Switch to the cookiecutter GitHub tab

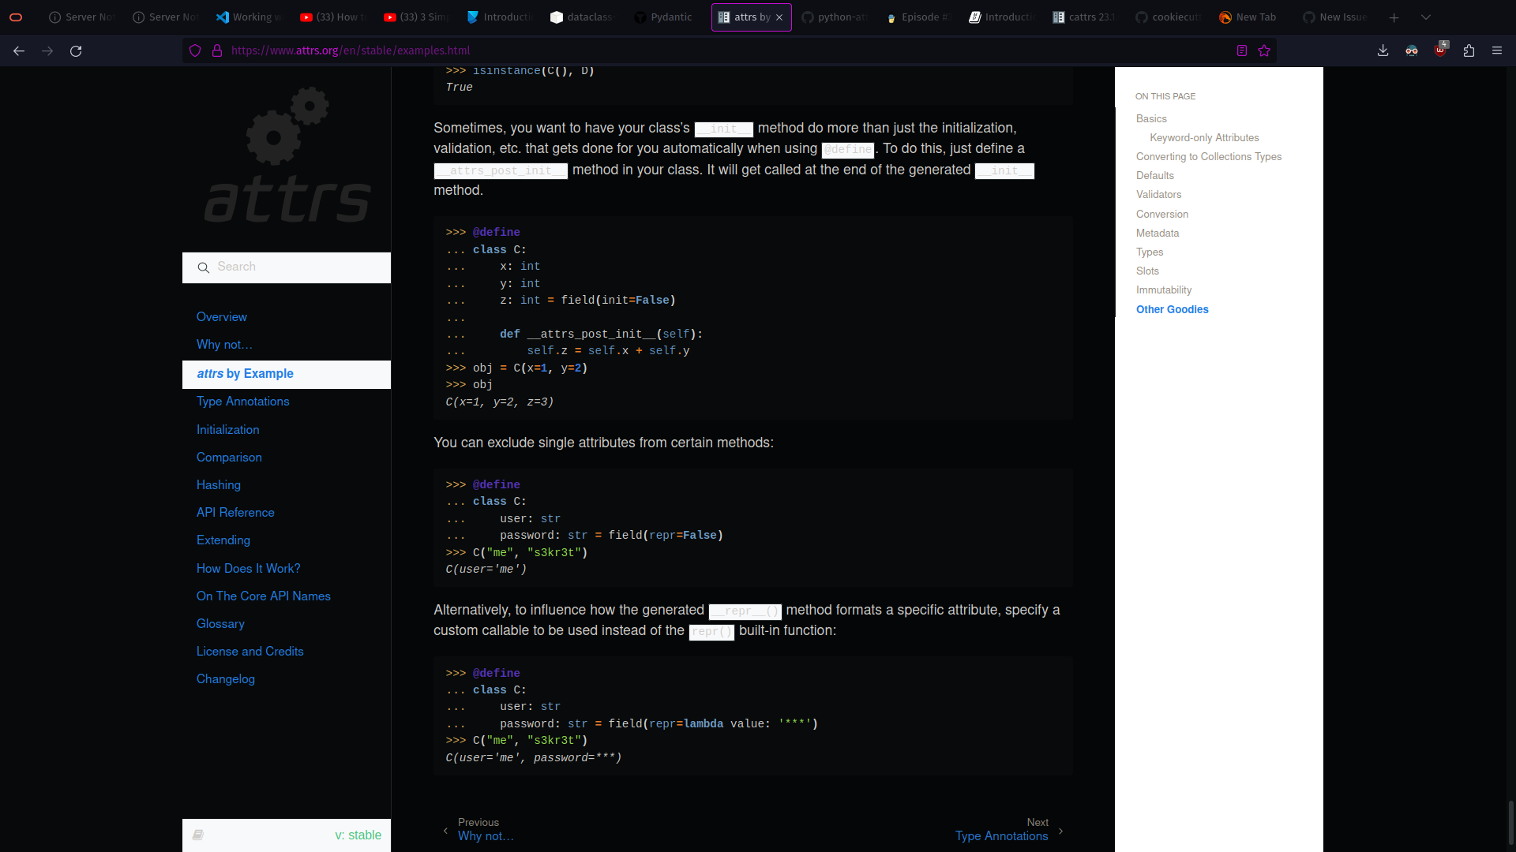click(x=1170, y=17)
